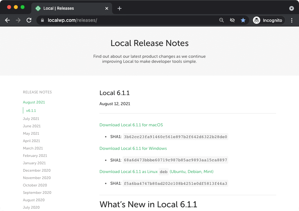The image size is (299, 211).
Task: Open May 2021 release notes
Action: [31, 134]
